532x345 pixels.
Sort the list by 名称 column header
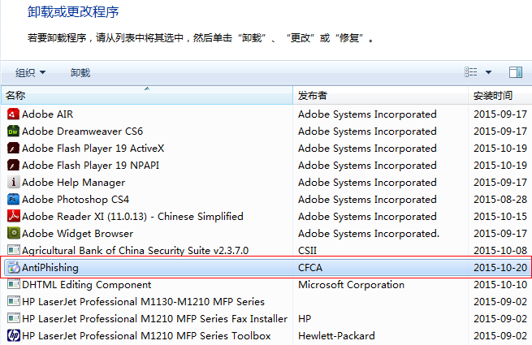pyautogui.click(x=147, y=95)
